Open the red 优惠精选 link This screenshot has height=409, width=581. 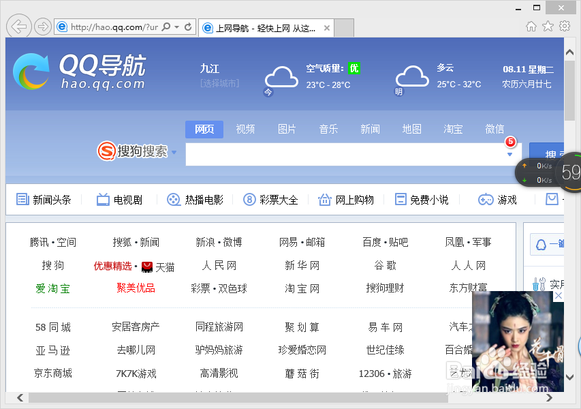point(112,267)
